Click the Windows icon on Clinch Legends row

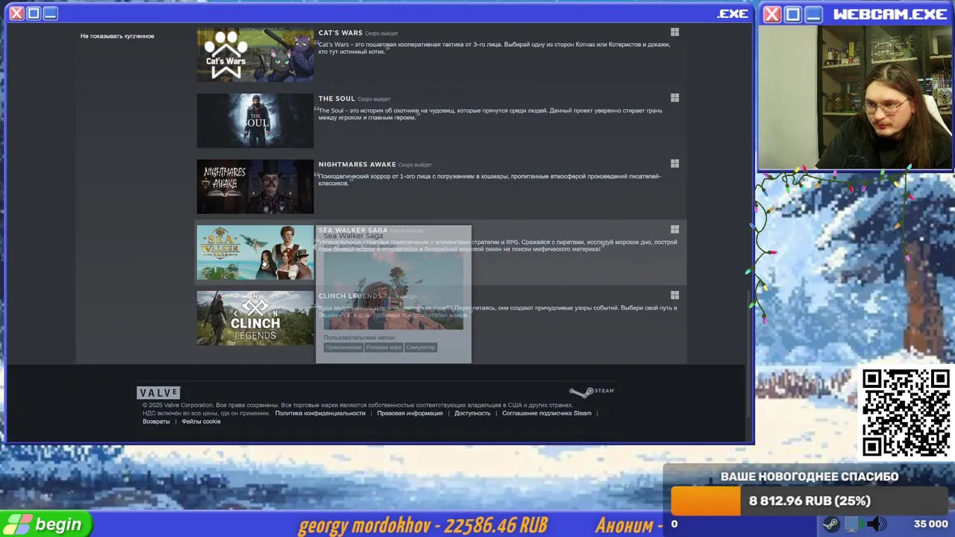coord(674,295)
